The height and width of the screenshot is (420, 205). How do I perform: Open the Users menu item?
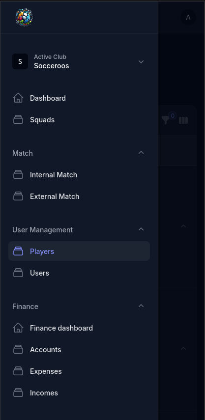coord(79,273)
